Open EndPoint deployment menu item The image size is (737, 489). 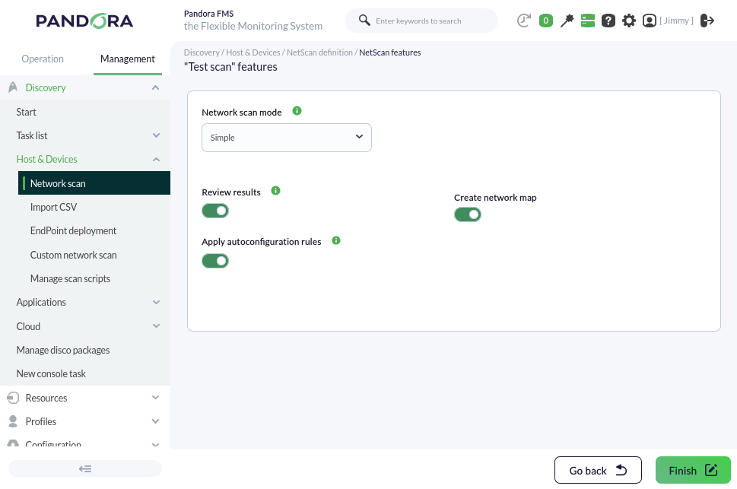tap(73, 230)
